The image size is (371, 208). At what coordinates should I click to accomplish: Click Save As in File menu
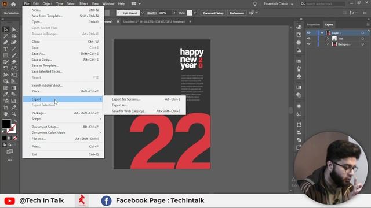point(63,54)
